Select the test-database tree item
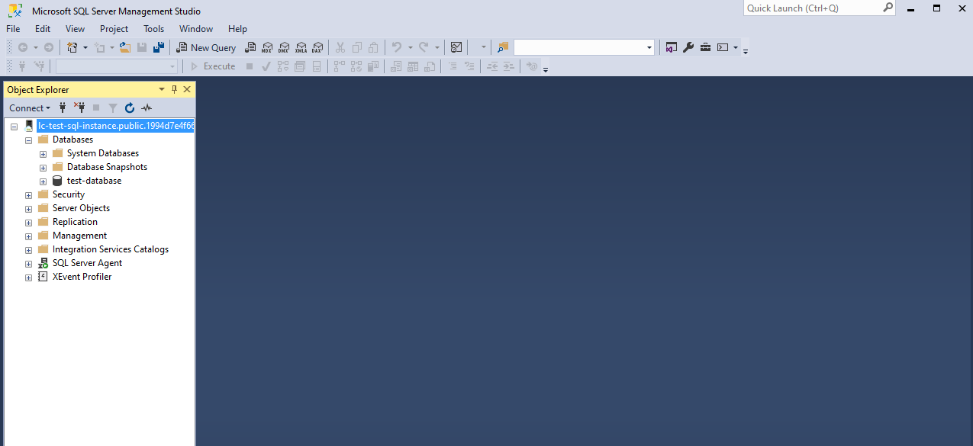The image size is (973, 446). (94, 181)
